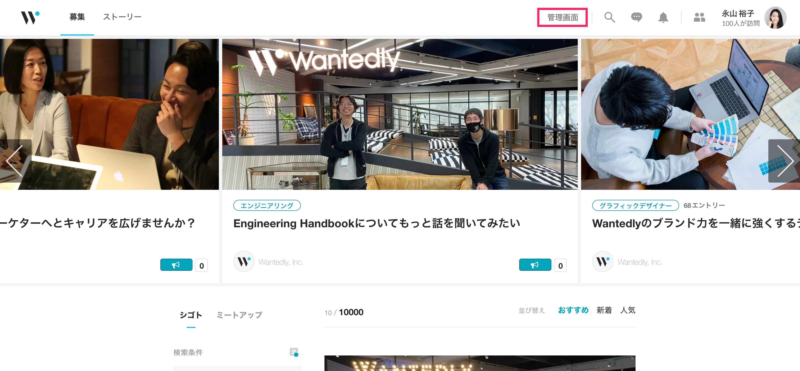The height and width of the screenshot is (371, 800).
Task: Click the profile avatar of 永山 裕子
Action: pos(775,18)
